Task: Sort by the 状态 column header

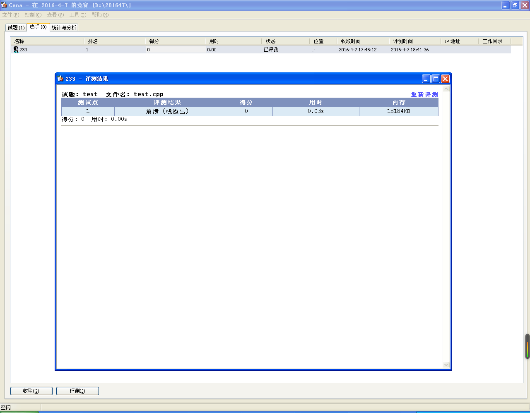Action: pos(285,41)
